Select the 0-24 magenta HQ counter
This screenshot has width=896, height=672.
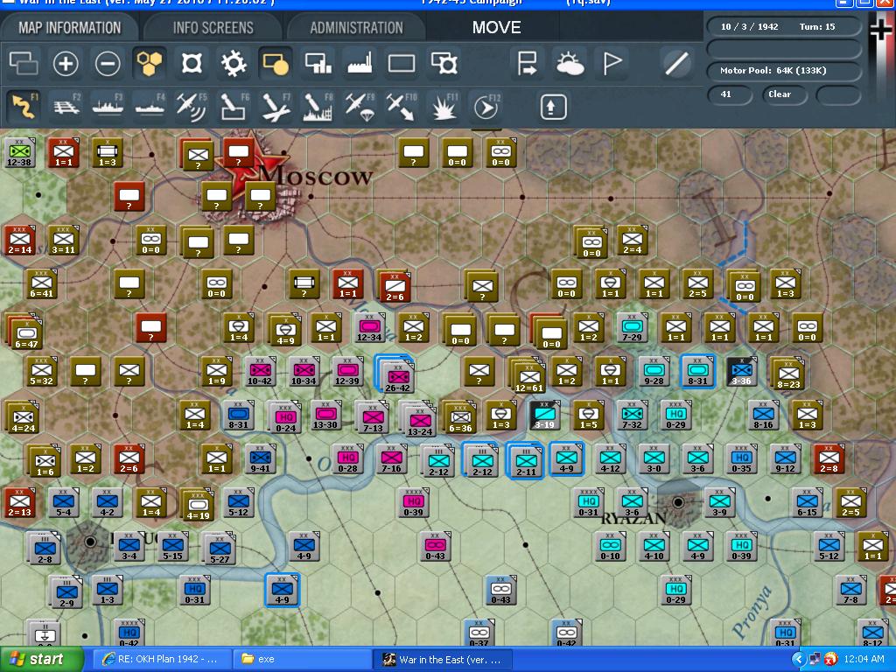pyautogui.click(x=285, y=417)
